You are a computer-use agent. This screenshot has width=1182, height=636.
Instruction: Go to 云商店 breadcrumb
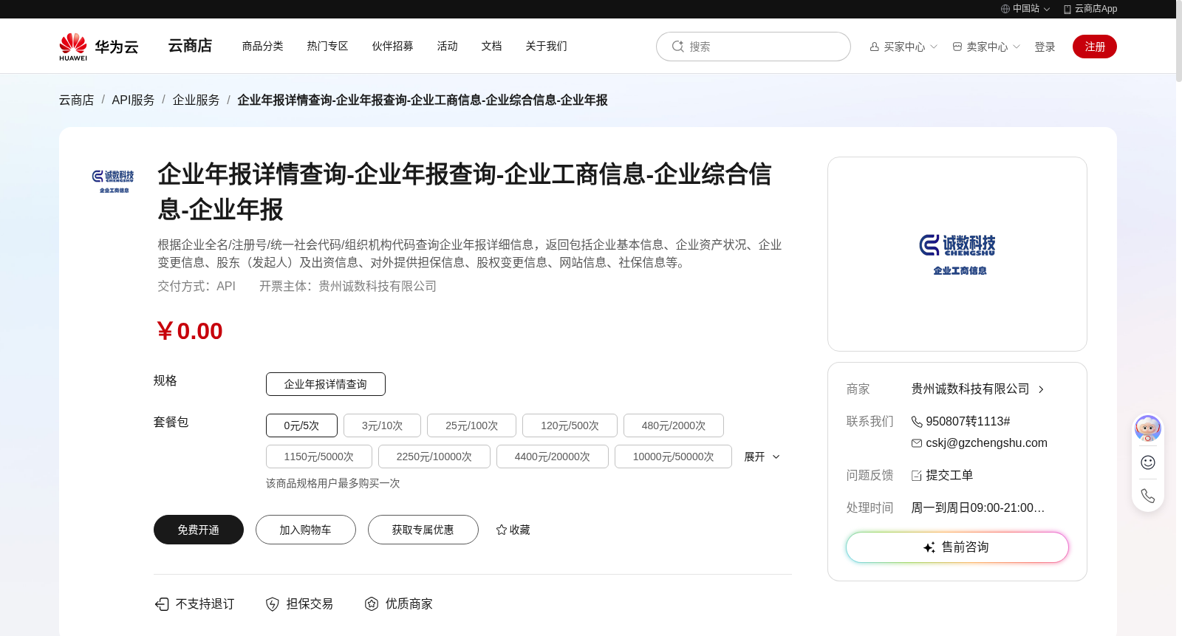pos(77,100)
